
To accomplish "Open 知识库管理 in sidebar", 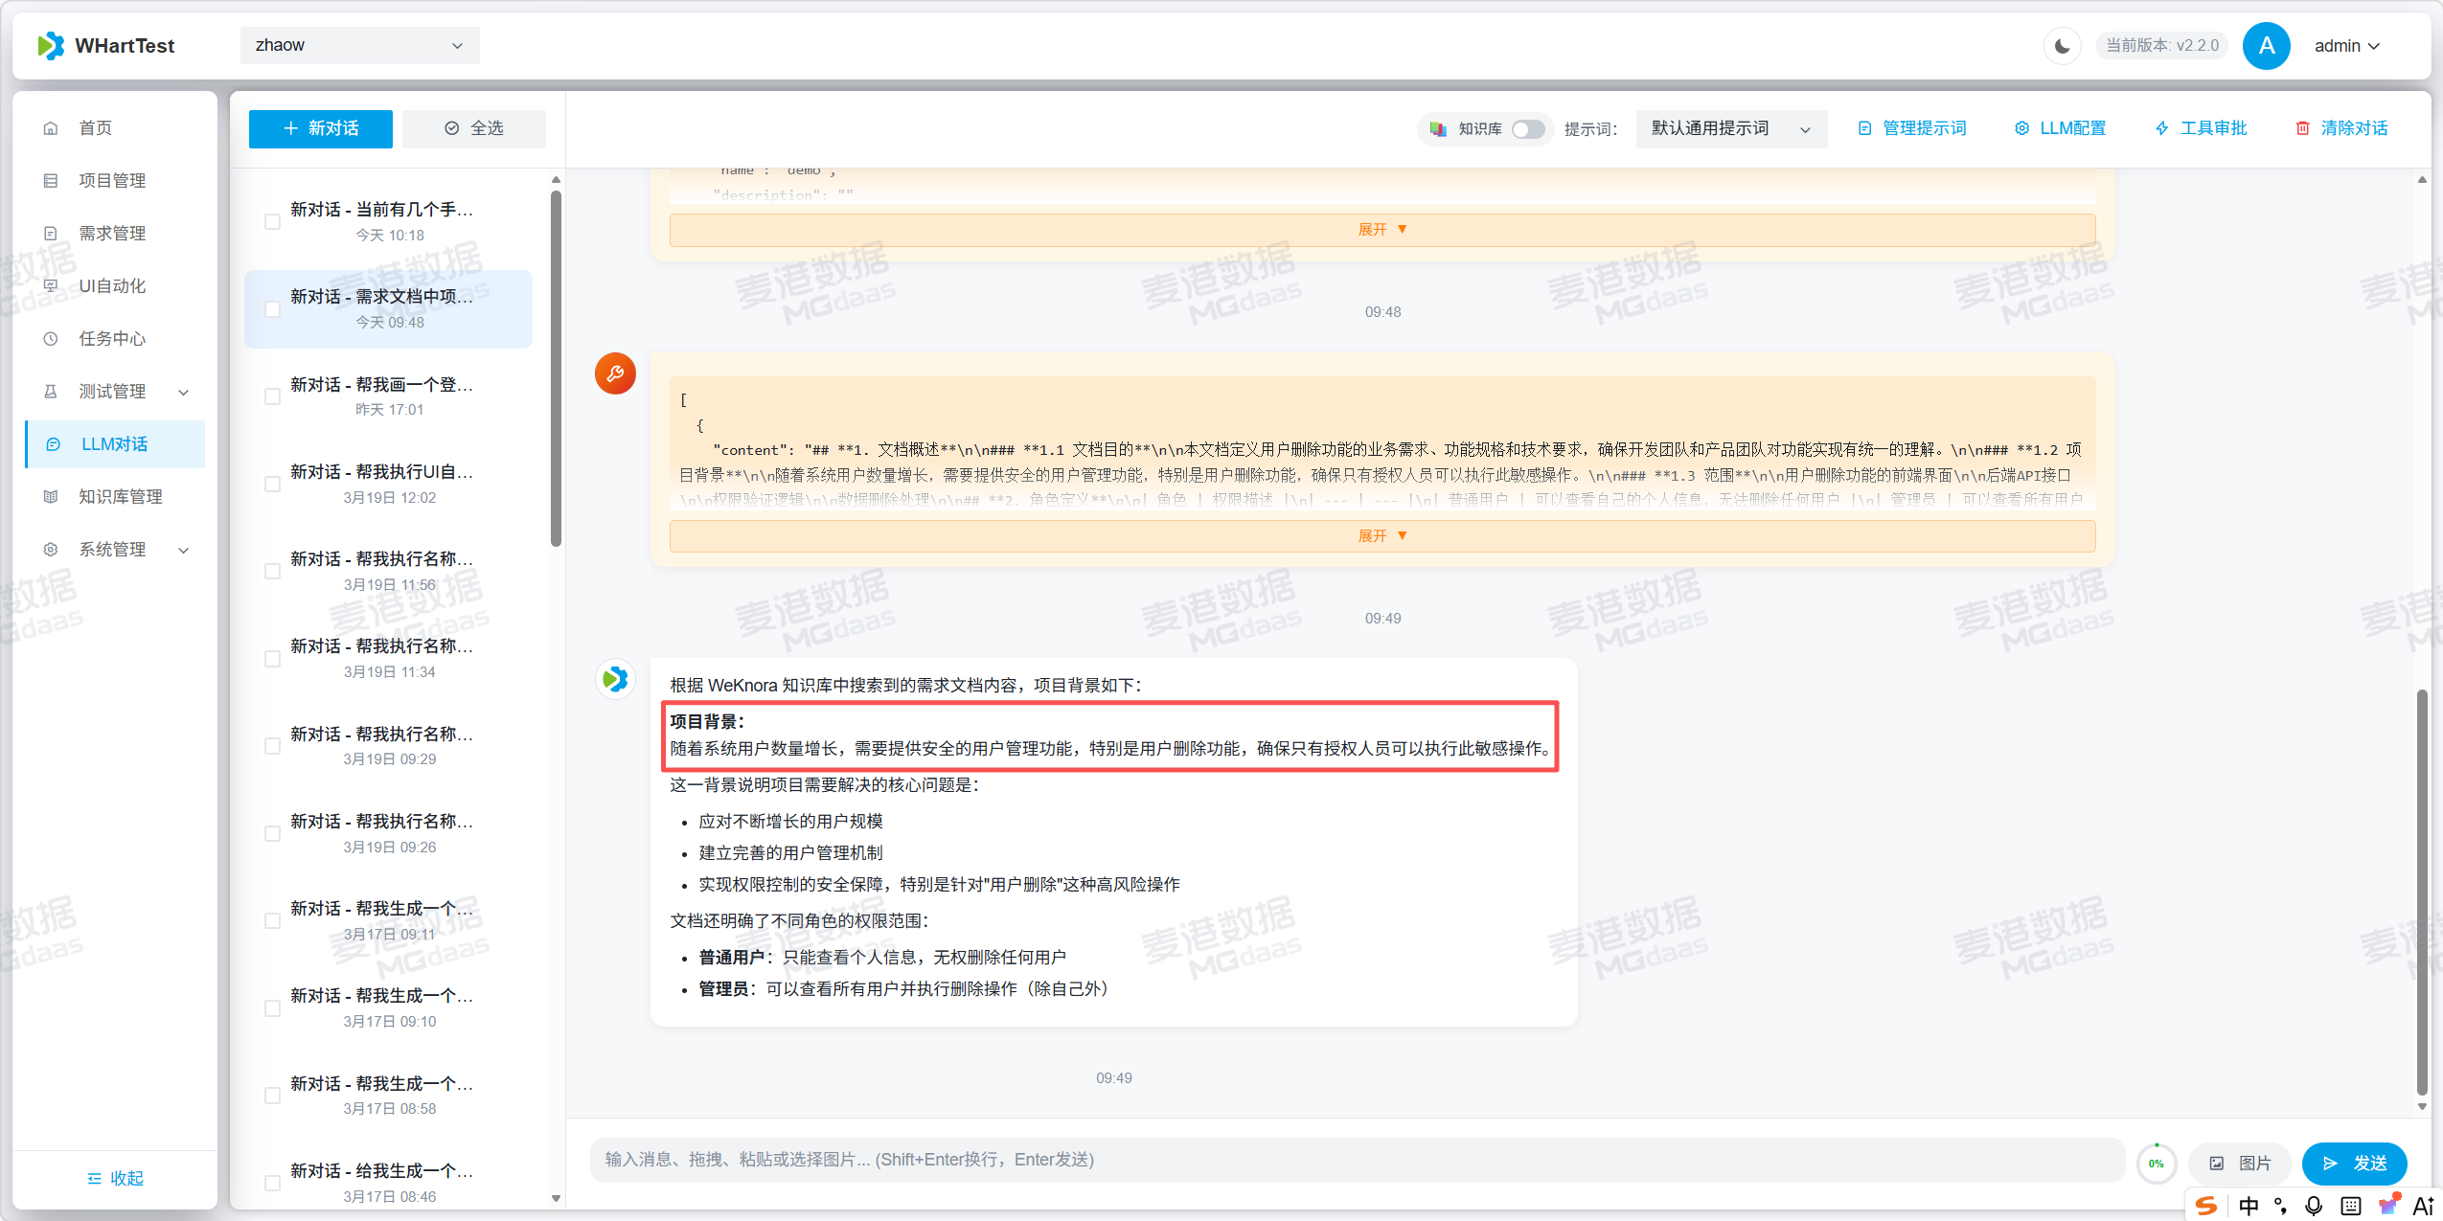I will click(x=120, y=496).
